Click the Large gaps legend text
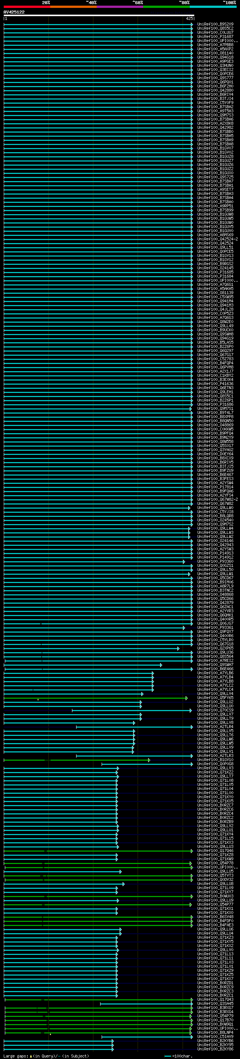 click(46, 1056)
